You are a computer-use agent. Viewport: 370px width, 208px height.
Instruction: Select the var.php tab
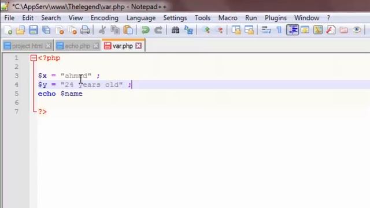click(123, 46)
